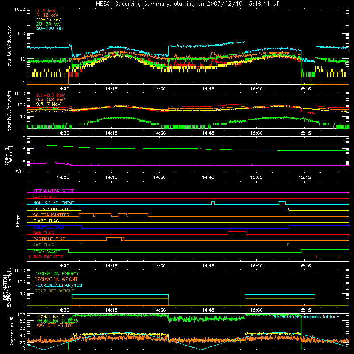Select the BAD_PACKETS flag label
The width and height of the screenshot is (354, 354).
point(48,257)
